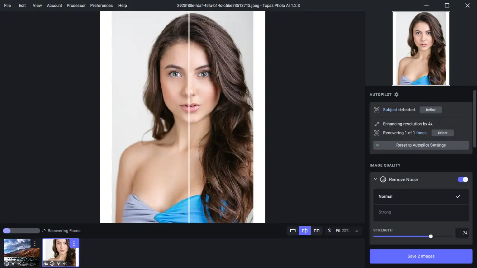
Task: Click the Recovering Faces progress bar
Action: (21, 231)
